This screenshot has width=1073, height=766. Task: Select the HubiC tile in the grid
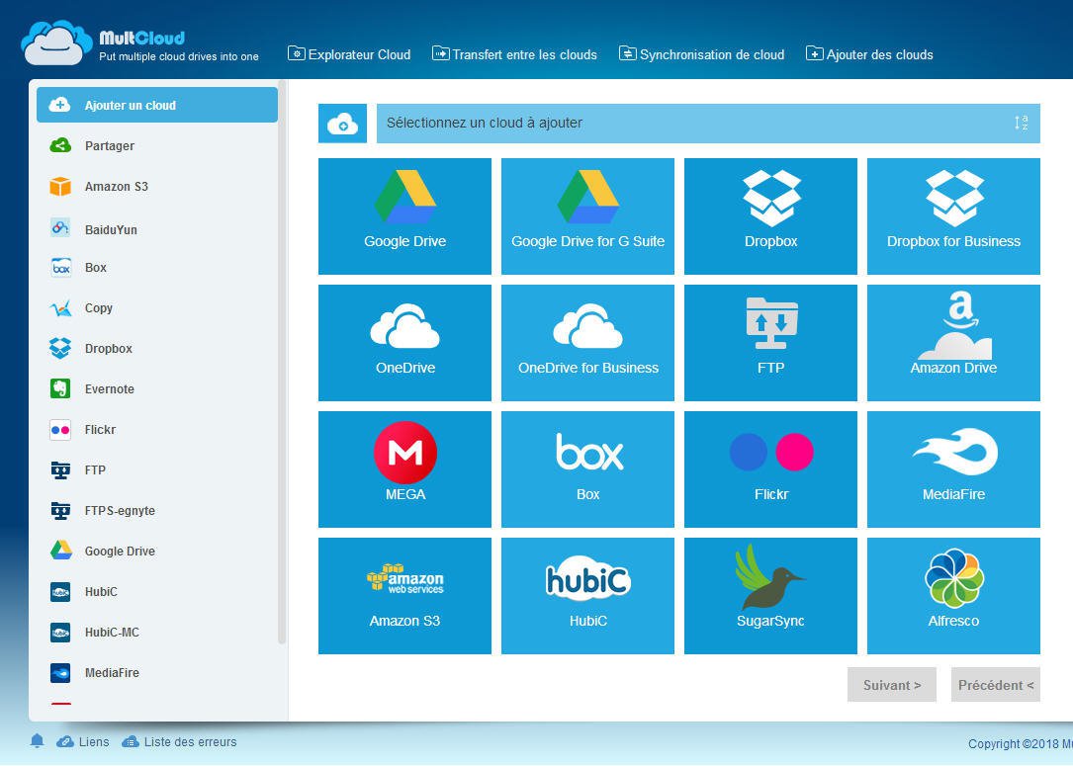click(587, 596)
